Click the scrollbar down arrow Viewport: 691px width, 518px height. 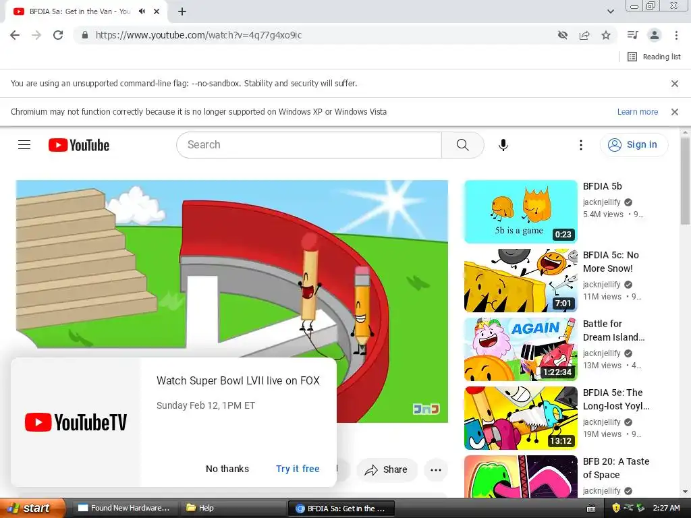coord(686,492)
